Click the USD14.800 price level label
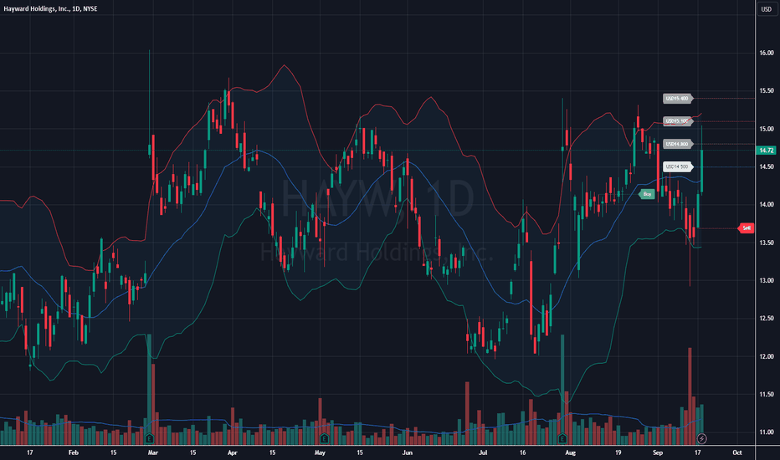This screenshot has height=460, width=780. pos(678,144)
